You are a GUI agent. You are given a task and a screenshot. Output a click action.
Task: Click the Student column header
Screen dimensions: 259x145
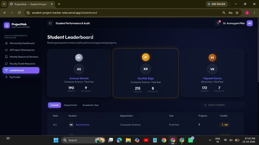click(73, 116)
